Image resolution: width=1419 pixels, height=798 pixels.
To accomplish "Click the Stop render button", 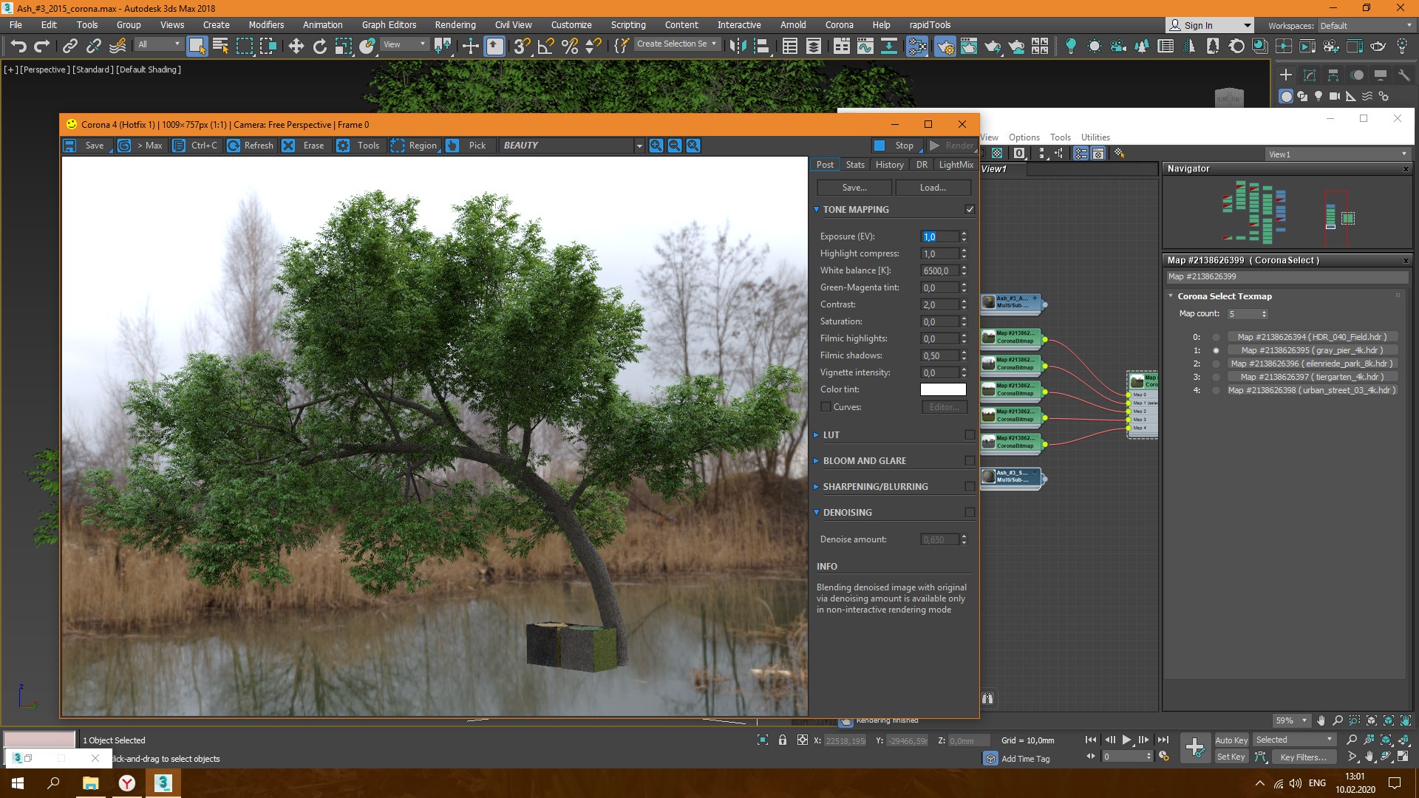I will click(896, 146).
